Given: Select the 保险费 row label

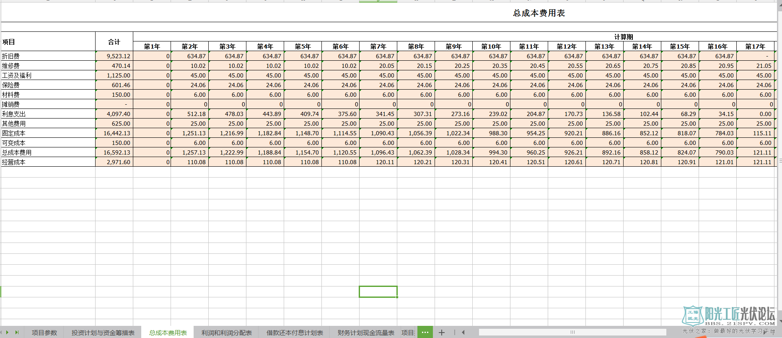Looking at the screenshot, I should 48,85.
